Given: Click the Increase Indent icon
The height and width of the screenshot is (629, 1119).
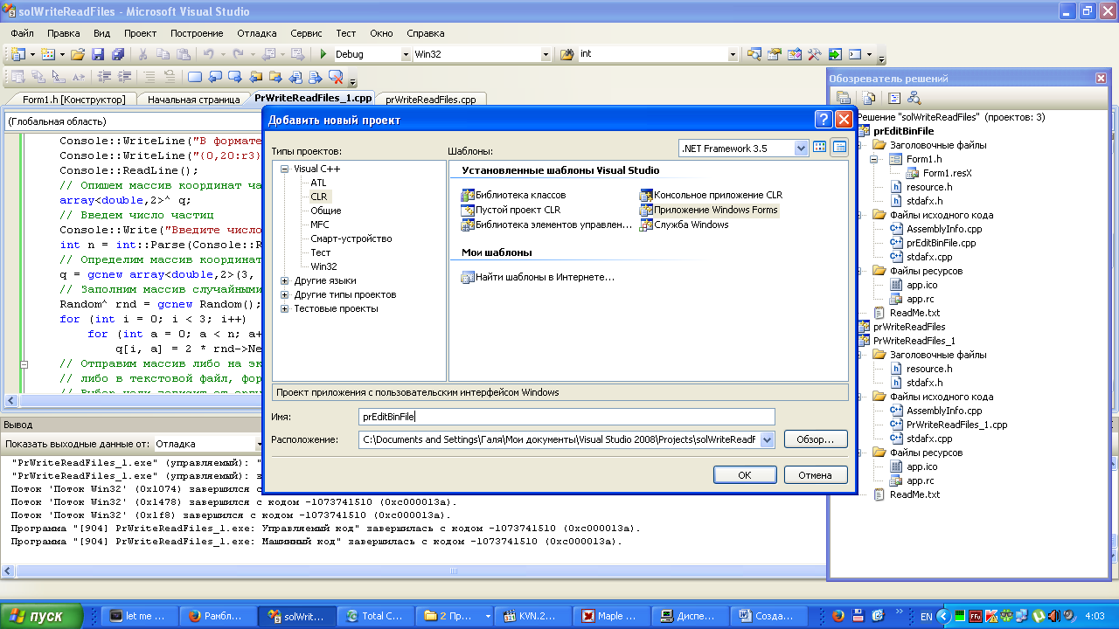Looking at the screenshot, I should 124,77.
